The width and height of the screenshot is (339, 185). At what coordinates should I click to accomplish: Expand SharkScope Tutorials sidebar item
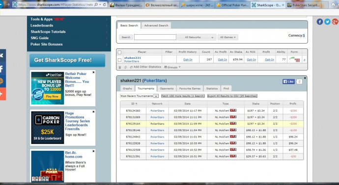coord(69,32)
